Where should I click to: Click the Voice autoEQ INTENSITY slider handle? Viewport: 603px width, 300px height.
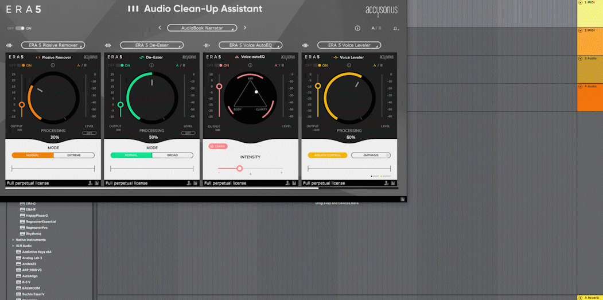[x=240, y=169]
